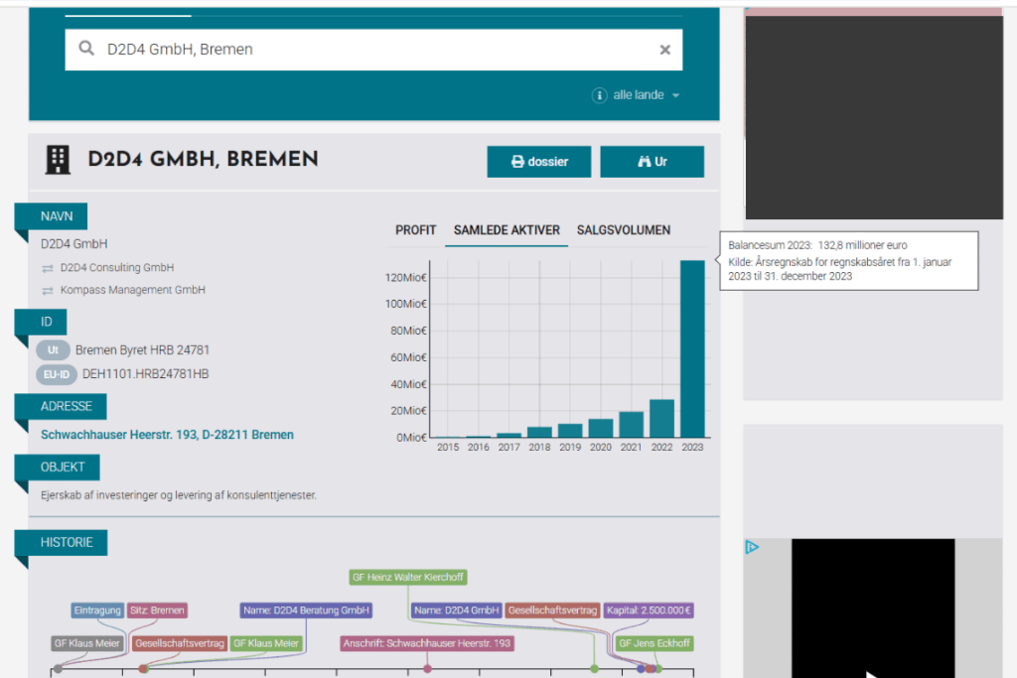Click the Ut register badge
This screenshot has width=1017, height=678.
click(x=53, y=350)
